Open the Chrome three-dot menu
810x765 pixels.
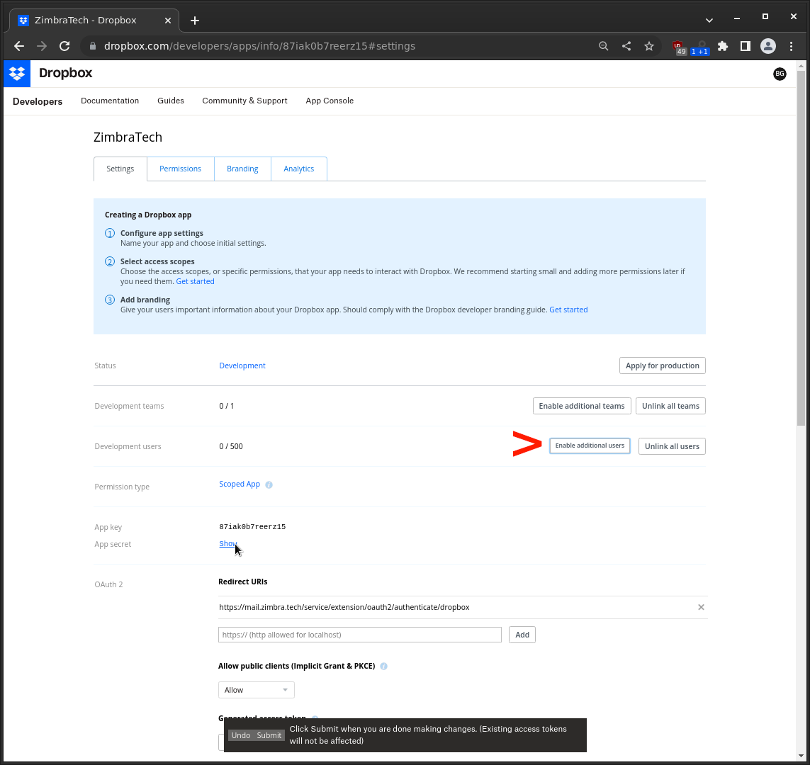(791, 46)
